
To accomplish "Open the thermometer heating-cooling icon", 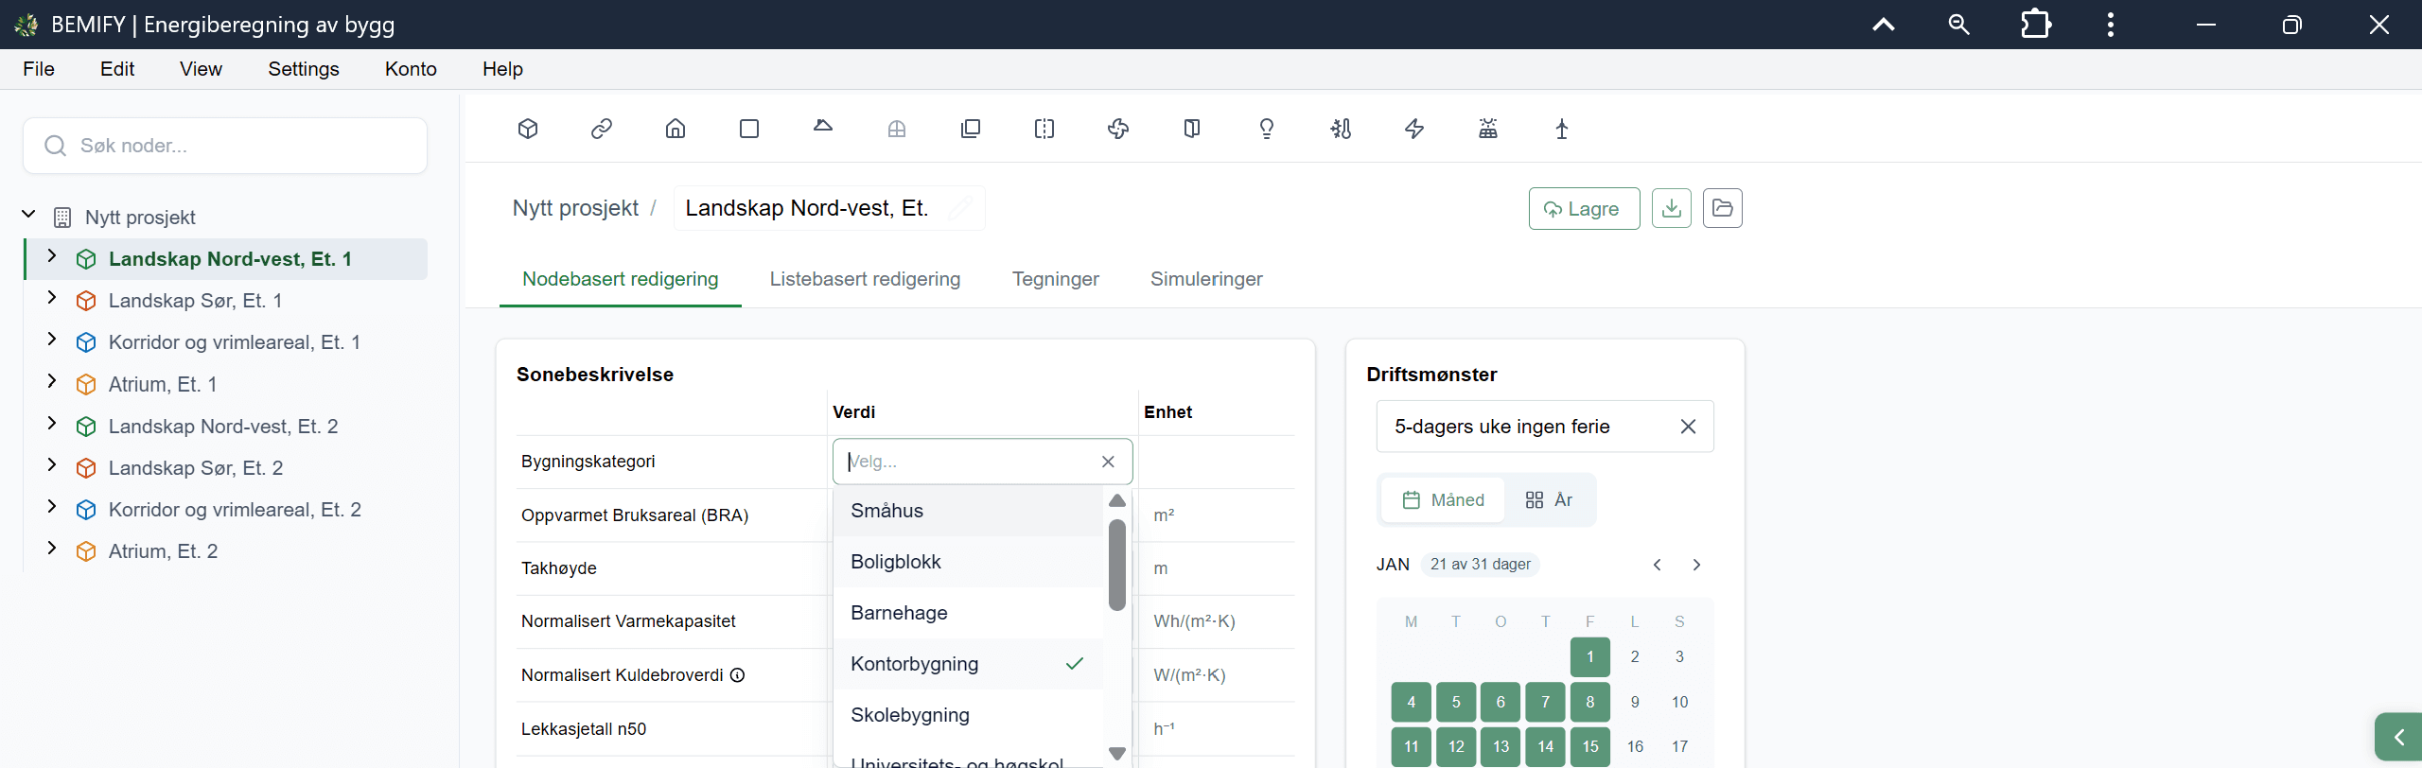I will [x=1341, y=129].
